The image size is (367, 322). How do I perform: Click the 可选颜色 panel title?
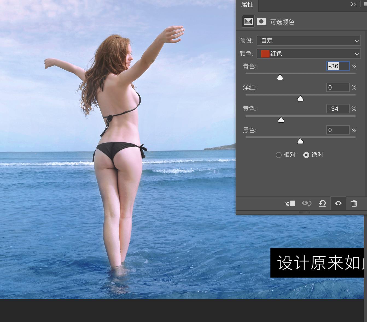tap(282, 22)
